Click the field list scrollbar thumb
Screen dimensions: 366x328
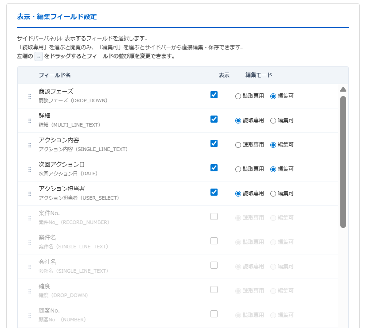click(x=343, y=162)
